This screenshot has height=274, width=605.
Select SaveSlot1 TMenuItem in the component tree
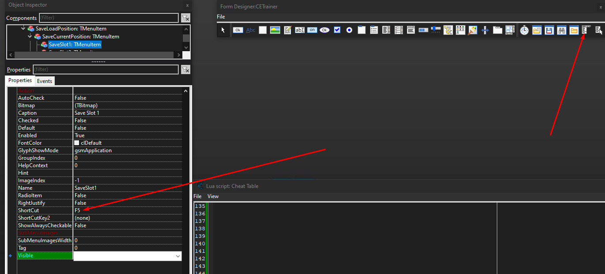click(75, 44)
